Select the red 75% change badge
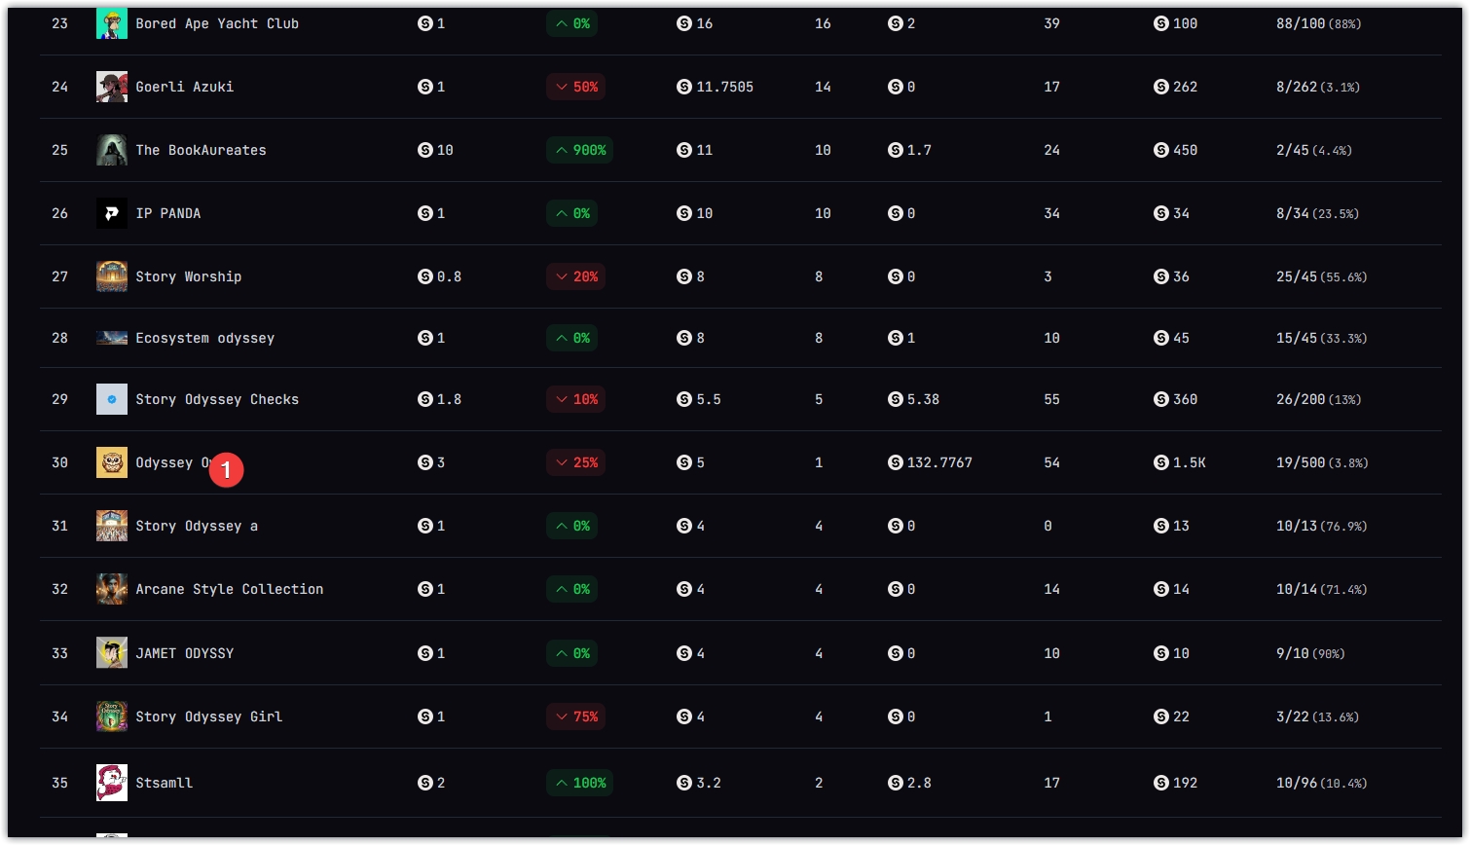The height and width of the screenshot is (845, 1470). 576,716
